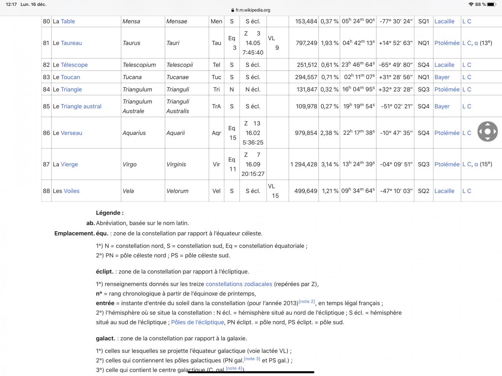Open the constellations zodiacales link
The image size is (502, 376).
239,284
